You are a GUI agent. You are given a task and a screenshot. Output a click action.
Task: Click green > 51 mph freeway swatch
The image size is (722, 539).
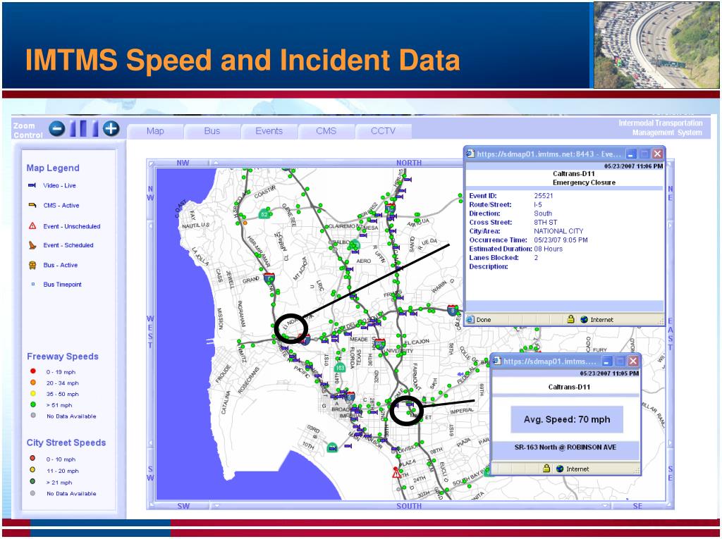click(32, 404)
